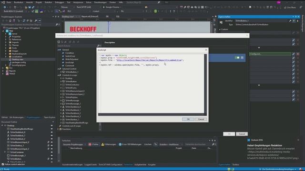Screen dimensions: 305x171
Task: Toggle the Warnungen warnings filter button
Action: (109, 144)
